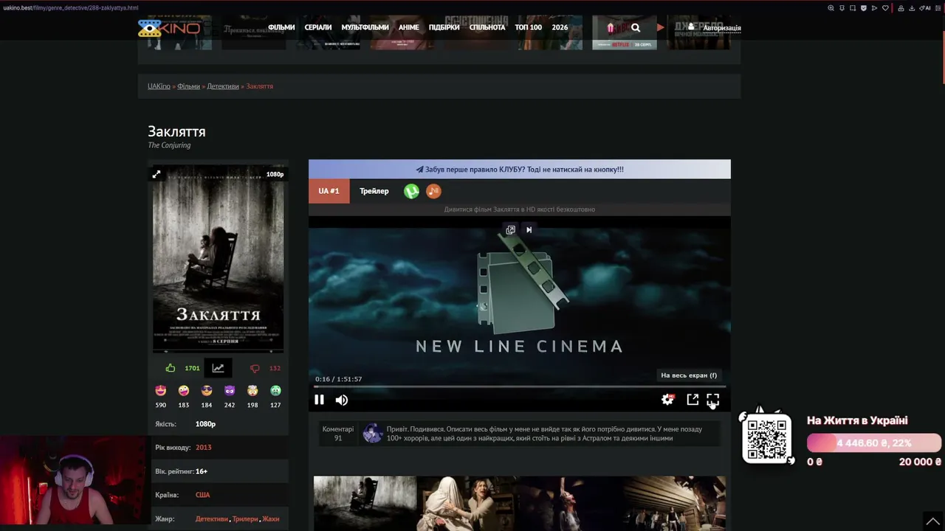The width and height of the screenshot is (945, 531).
Task: React with the green nauseated emoji (127)
Action: pos(275,391)
